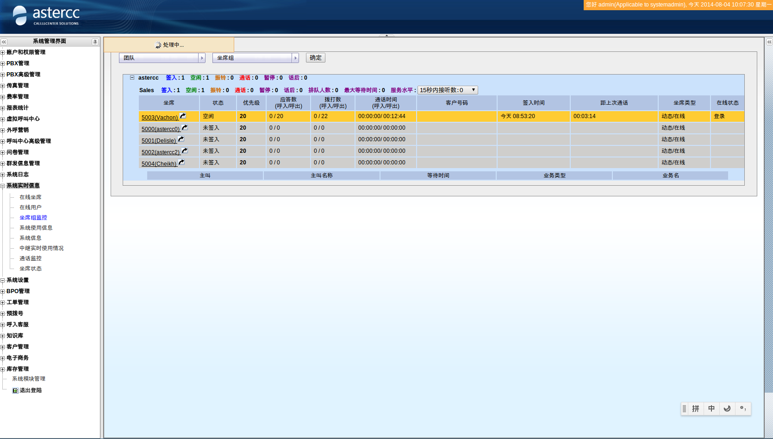Click the 确定 confirm button
This screenshot has width=773, height=439.
click(315, 58)
